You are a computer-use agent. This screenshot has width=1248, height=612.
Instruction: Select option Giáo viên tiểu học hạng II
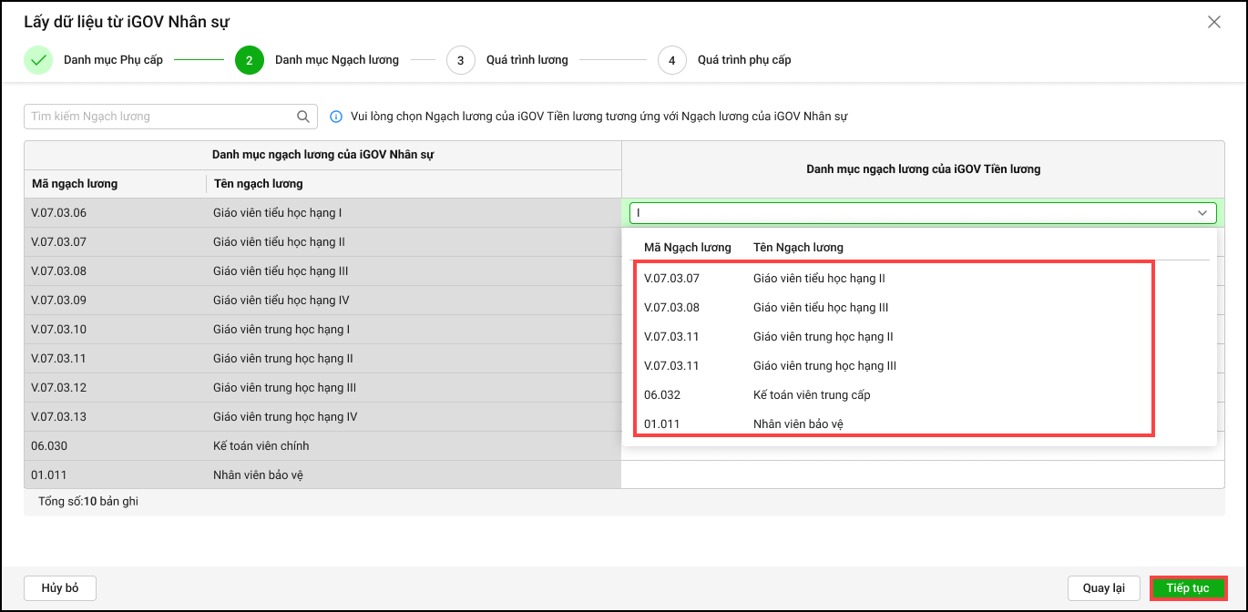tap(818, 279)
